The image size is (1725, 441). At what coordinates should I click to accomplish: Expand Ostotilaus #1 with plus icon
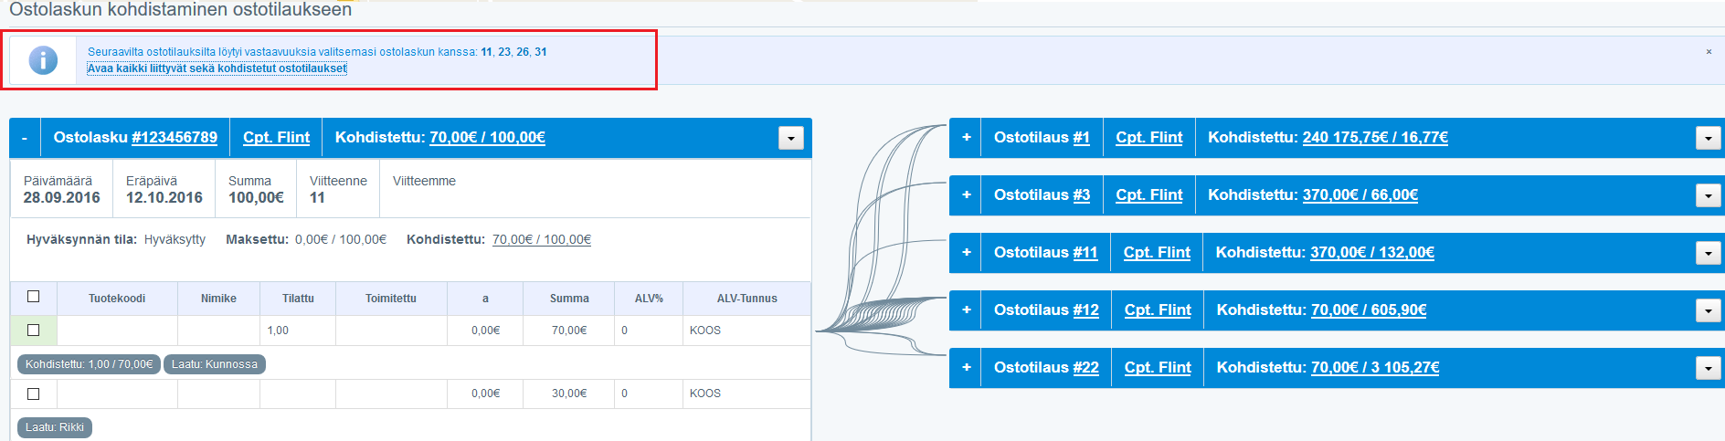click(966, 138)
